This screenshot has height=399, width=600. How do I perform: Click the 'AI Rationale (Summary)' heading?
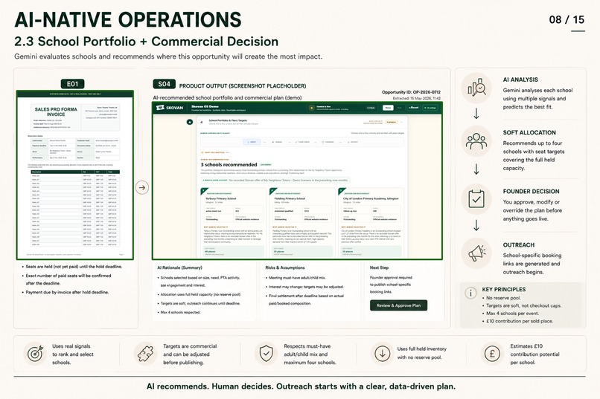(179, 267)
